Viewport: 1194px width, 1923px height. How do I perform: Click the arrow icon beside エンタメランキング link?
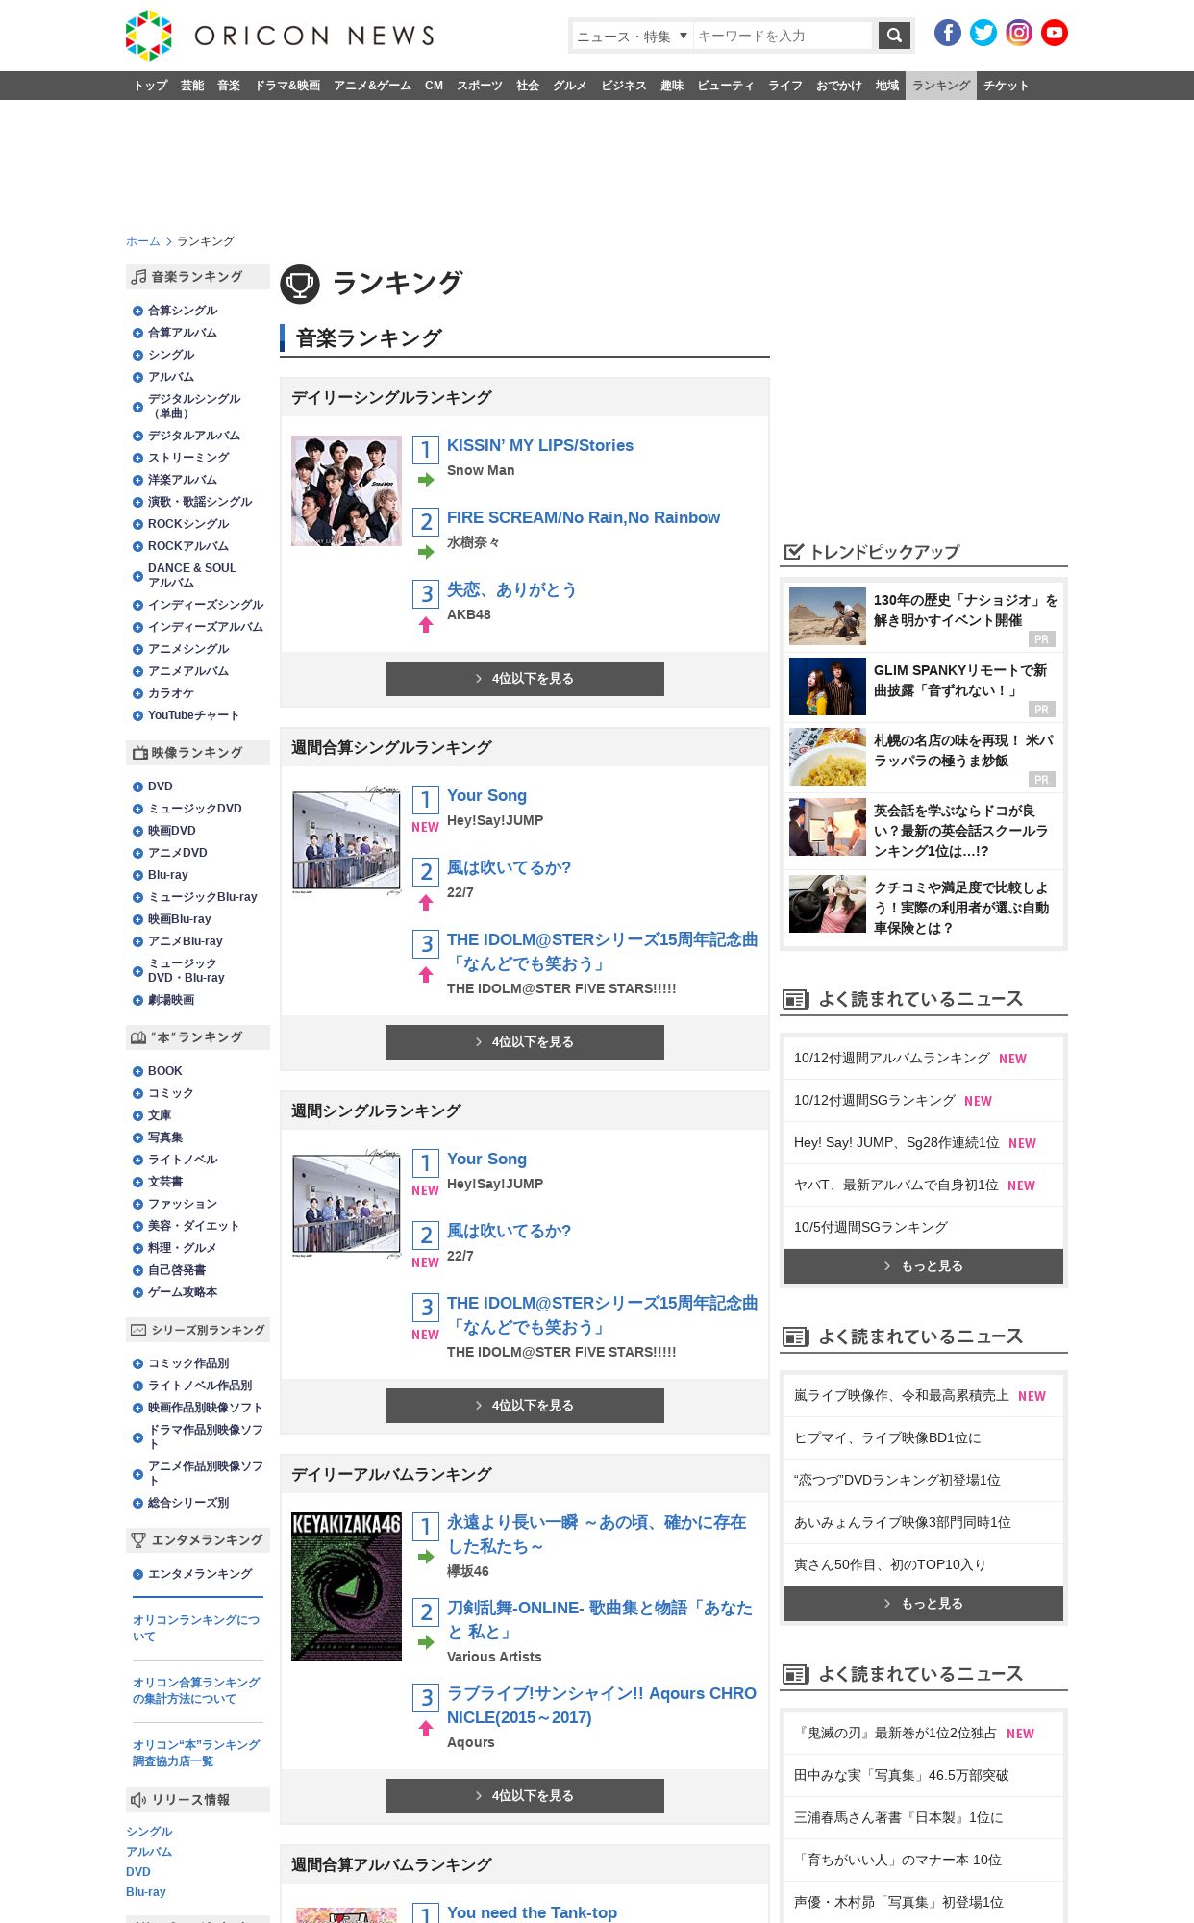(x=137, y=1574)
